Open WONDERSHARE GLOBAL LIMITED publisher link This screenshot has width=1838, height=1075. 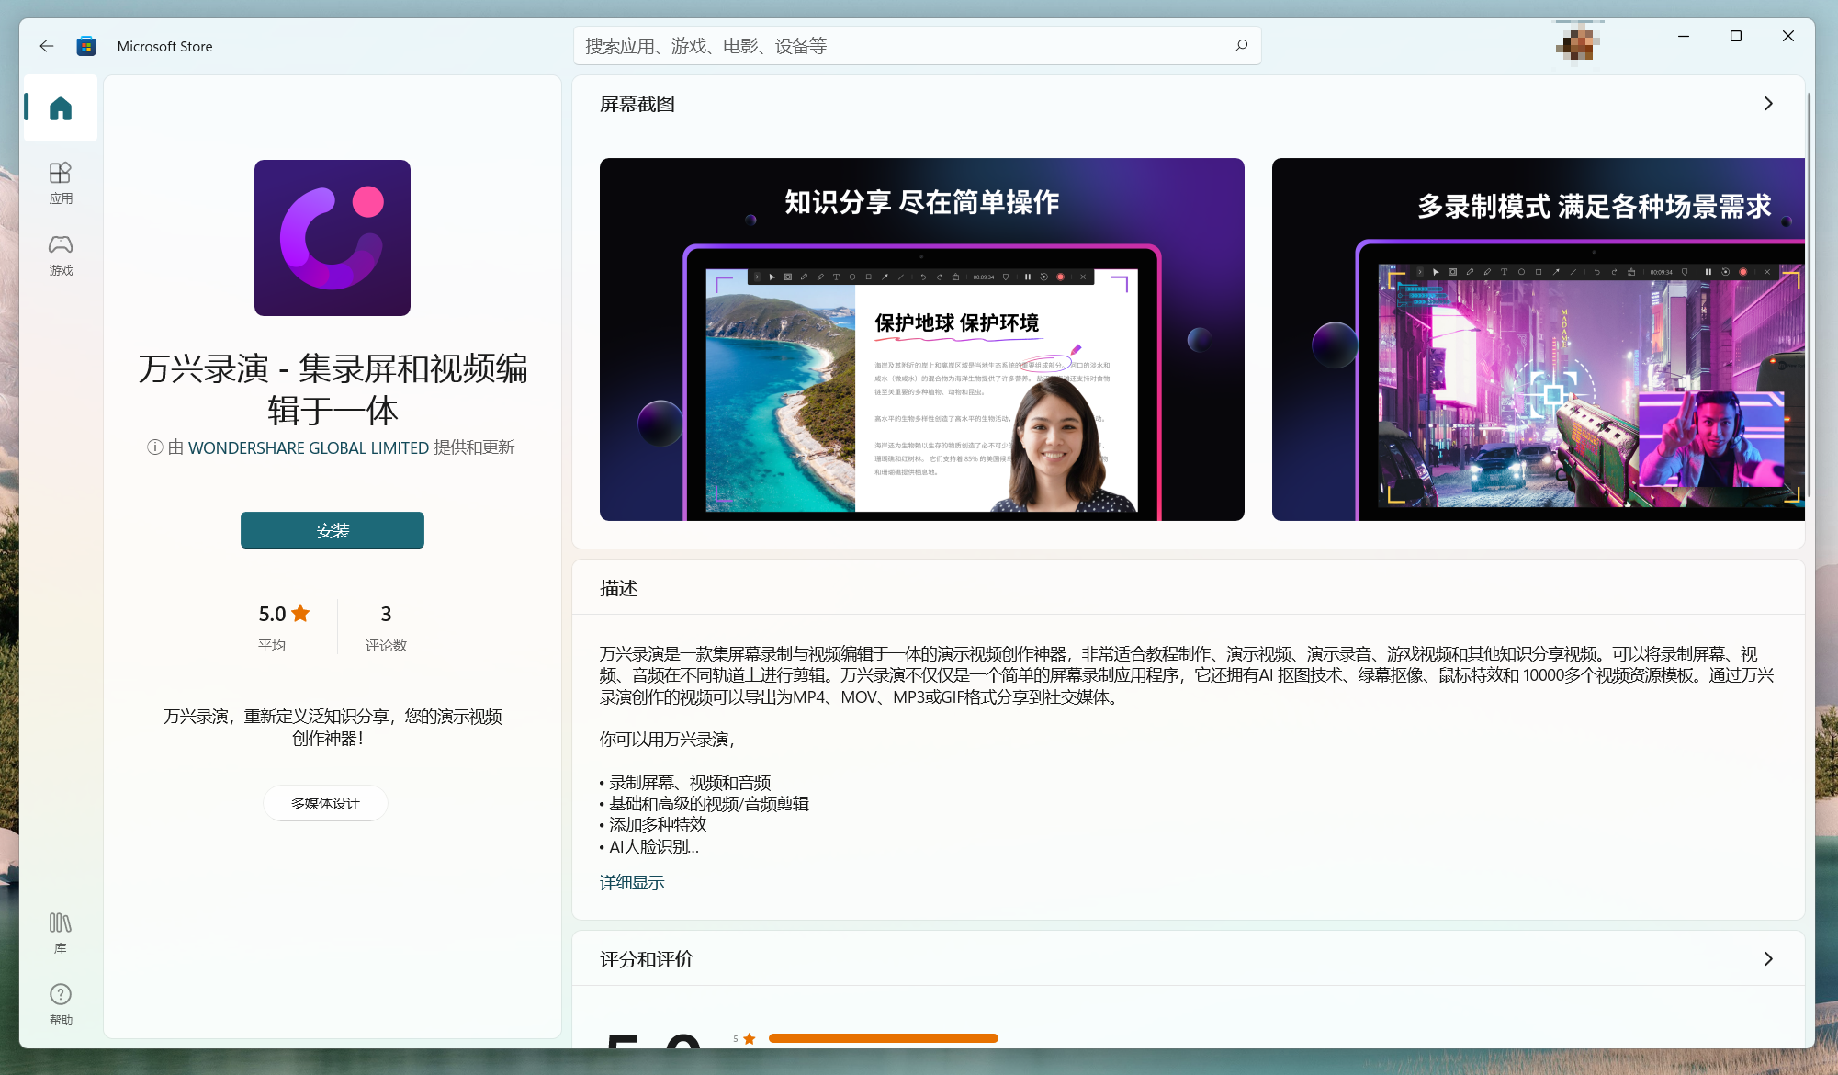tap(309, 447)
